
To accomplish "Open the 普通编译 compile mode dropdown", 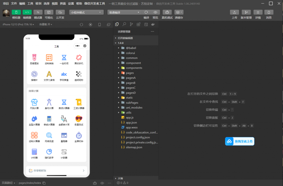I will pyautogui.click(x=124, y=12).
